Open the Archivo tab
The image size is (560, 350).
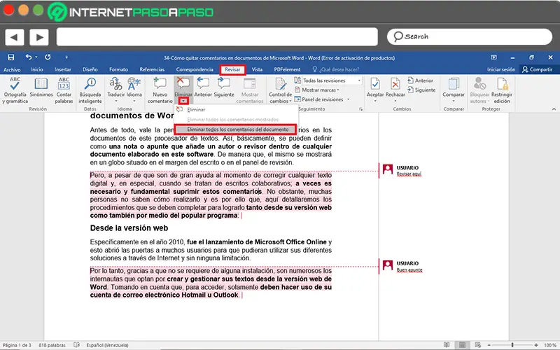pos(12,69)
